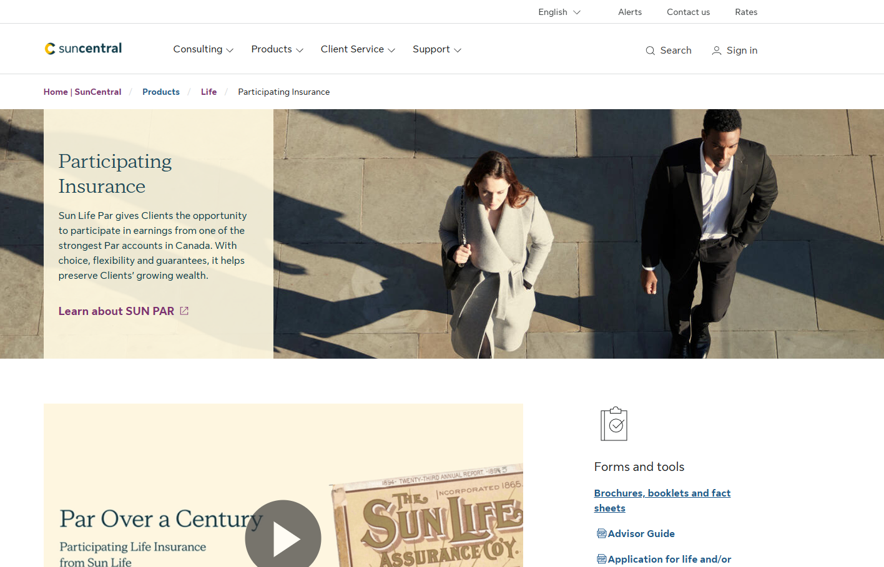
Task: Click the clipboard checkmark icon
Action: coord(614,424)
